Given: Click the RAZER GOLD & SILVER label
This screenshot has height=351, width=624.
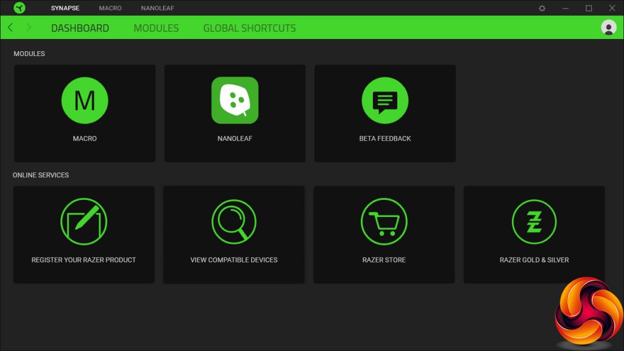Looking at the screenshot, I should [534, 260].
